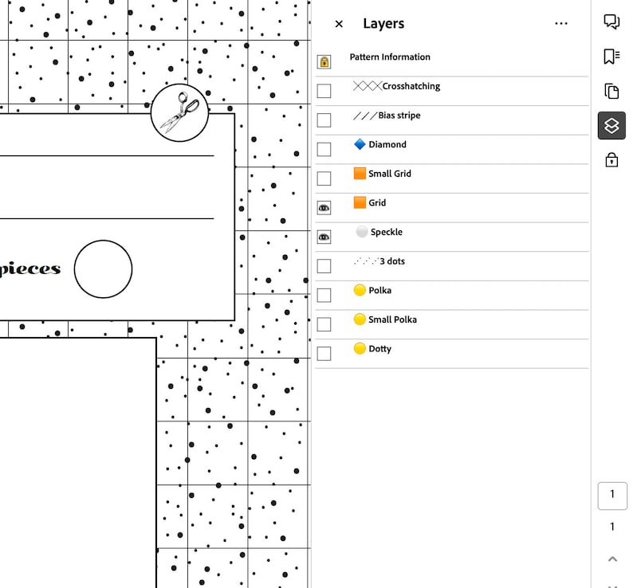Select the Pattern Information layer name
Image resolution: width=633 pixels, height=588 pixels.
(x=390, y=57)
